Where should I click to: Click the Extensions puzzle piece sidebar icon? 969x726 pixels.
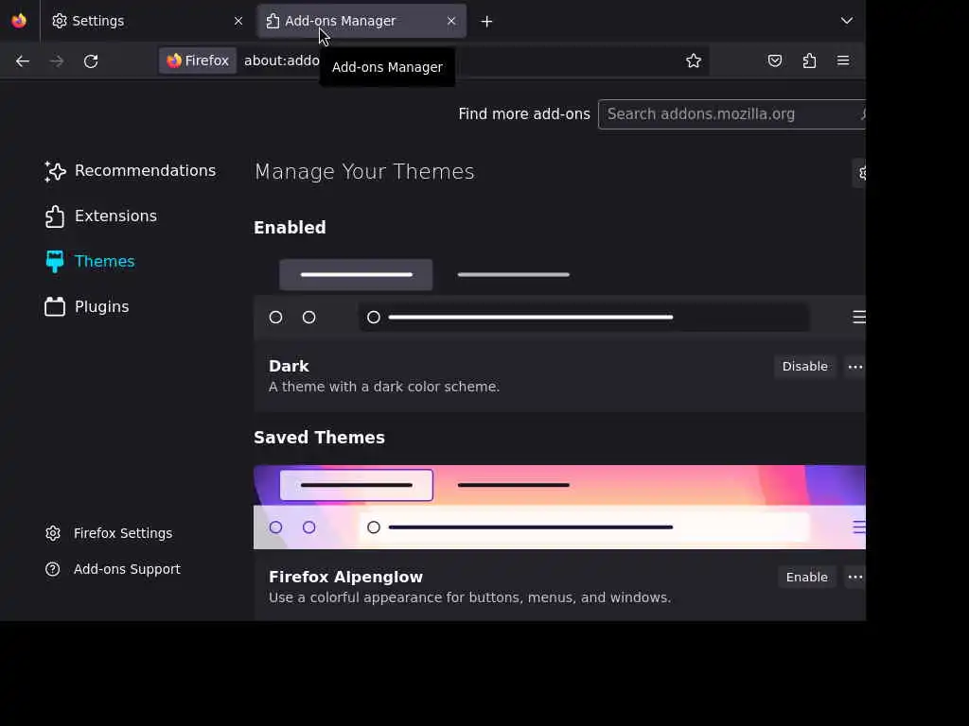(54, 216)
